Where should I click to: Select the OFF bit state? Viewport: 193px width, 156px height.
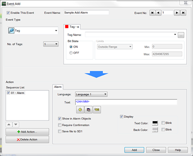[71, 53]
